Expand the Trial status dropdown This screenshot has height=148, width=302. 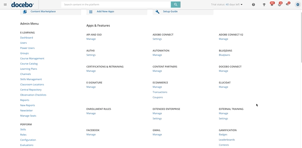pos(226,4)
